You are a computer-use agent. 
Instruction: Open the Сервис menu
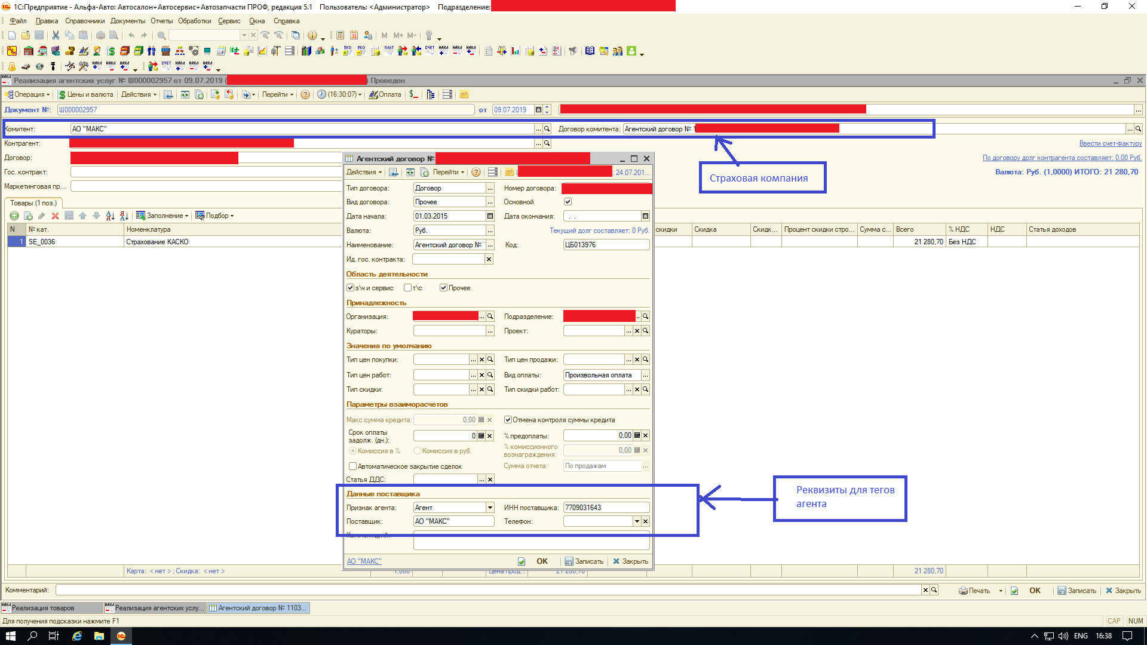tap(229, 21)
